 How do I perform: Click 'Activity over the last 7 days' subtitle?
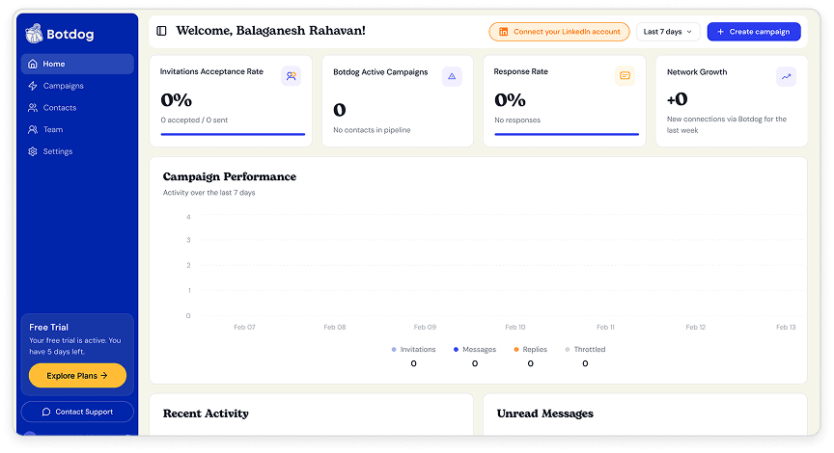coord(209,192)
